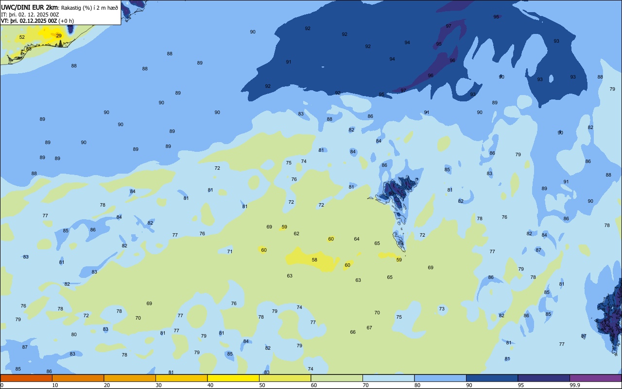Click the subtitle Rakastig (%) í 2 m hæð
The height and width of the screenshot is (389, 622).
point(89,7)
